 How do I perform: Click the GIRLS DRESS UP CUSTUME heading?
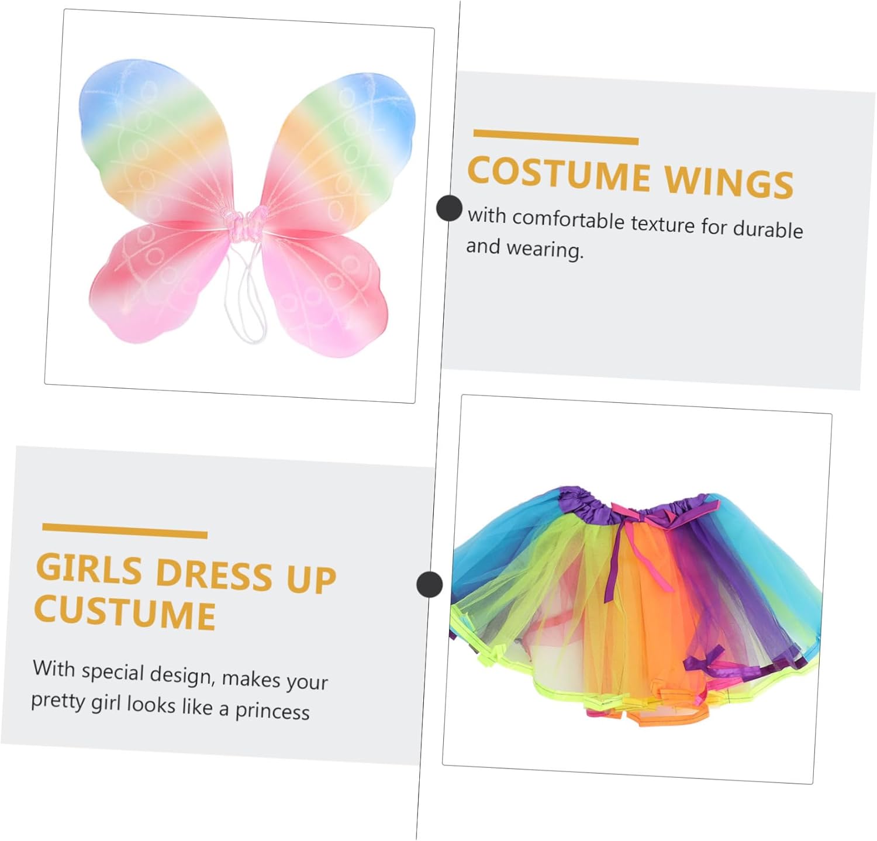coord(185,592)
